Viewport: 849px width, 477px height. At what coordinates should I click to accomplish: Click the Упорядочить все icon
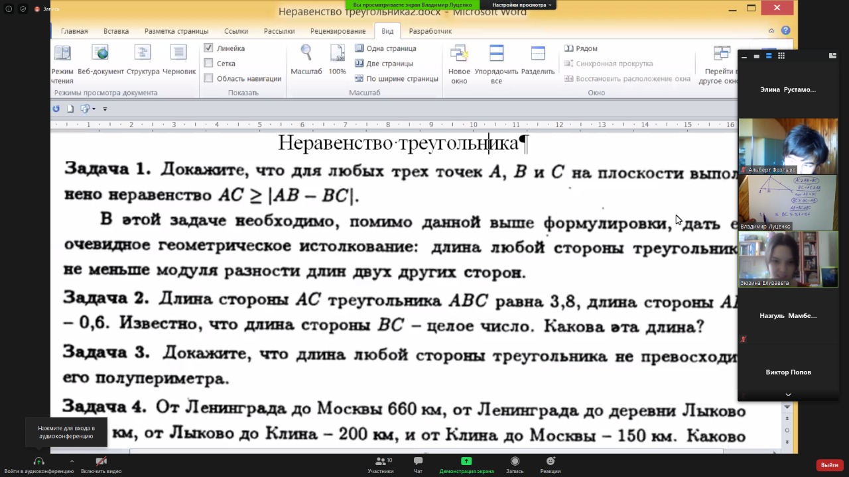[496, 54]
